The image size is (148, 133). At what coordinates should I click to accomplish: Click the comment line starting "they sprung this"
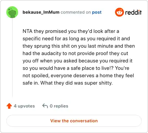coord(79,46)
